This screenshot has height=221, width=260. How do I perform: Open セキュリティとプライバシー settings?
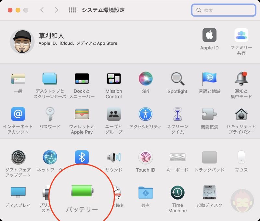(x=241, y=114)
